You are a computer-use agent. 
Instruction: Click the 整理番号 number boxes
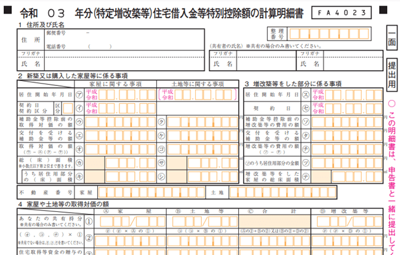coord(329,34)
